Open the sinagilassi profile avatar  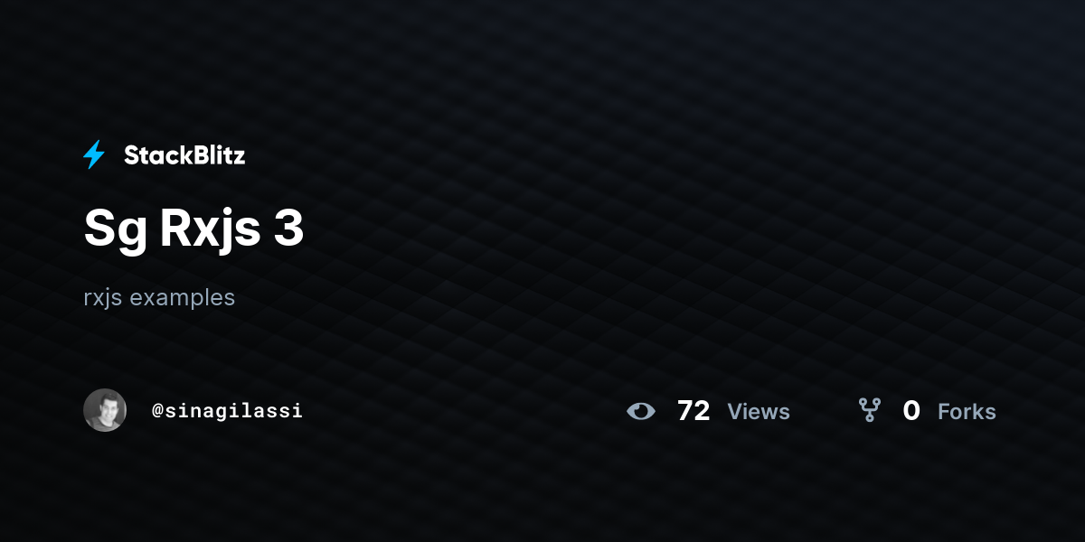[105, 410]
